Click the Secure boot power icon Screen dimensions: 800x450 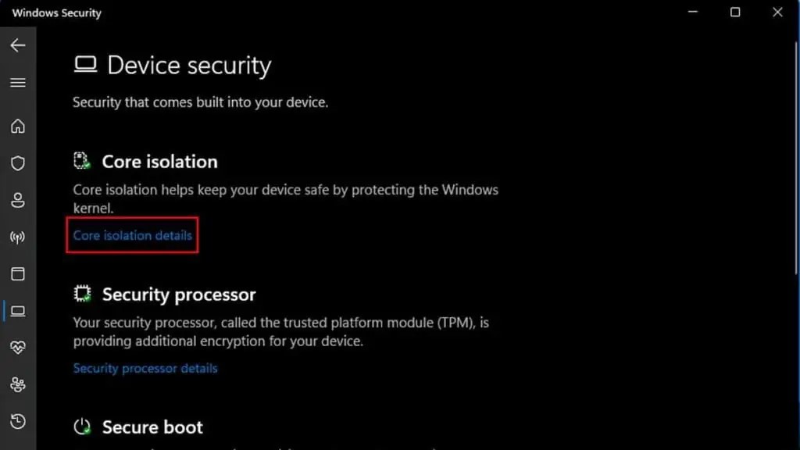pyautogui.click(x=82, y=427)
